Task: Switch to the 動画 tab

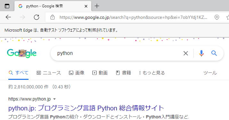Action: [100, 73]
